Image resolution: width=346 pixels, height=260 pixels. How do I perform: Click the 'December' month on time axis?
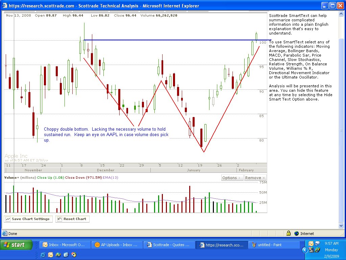point(106,170)
